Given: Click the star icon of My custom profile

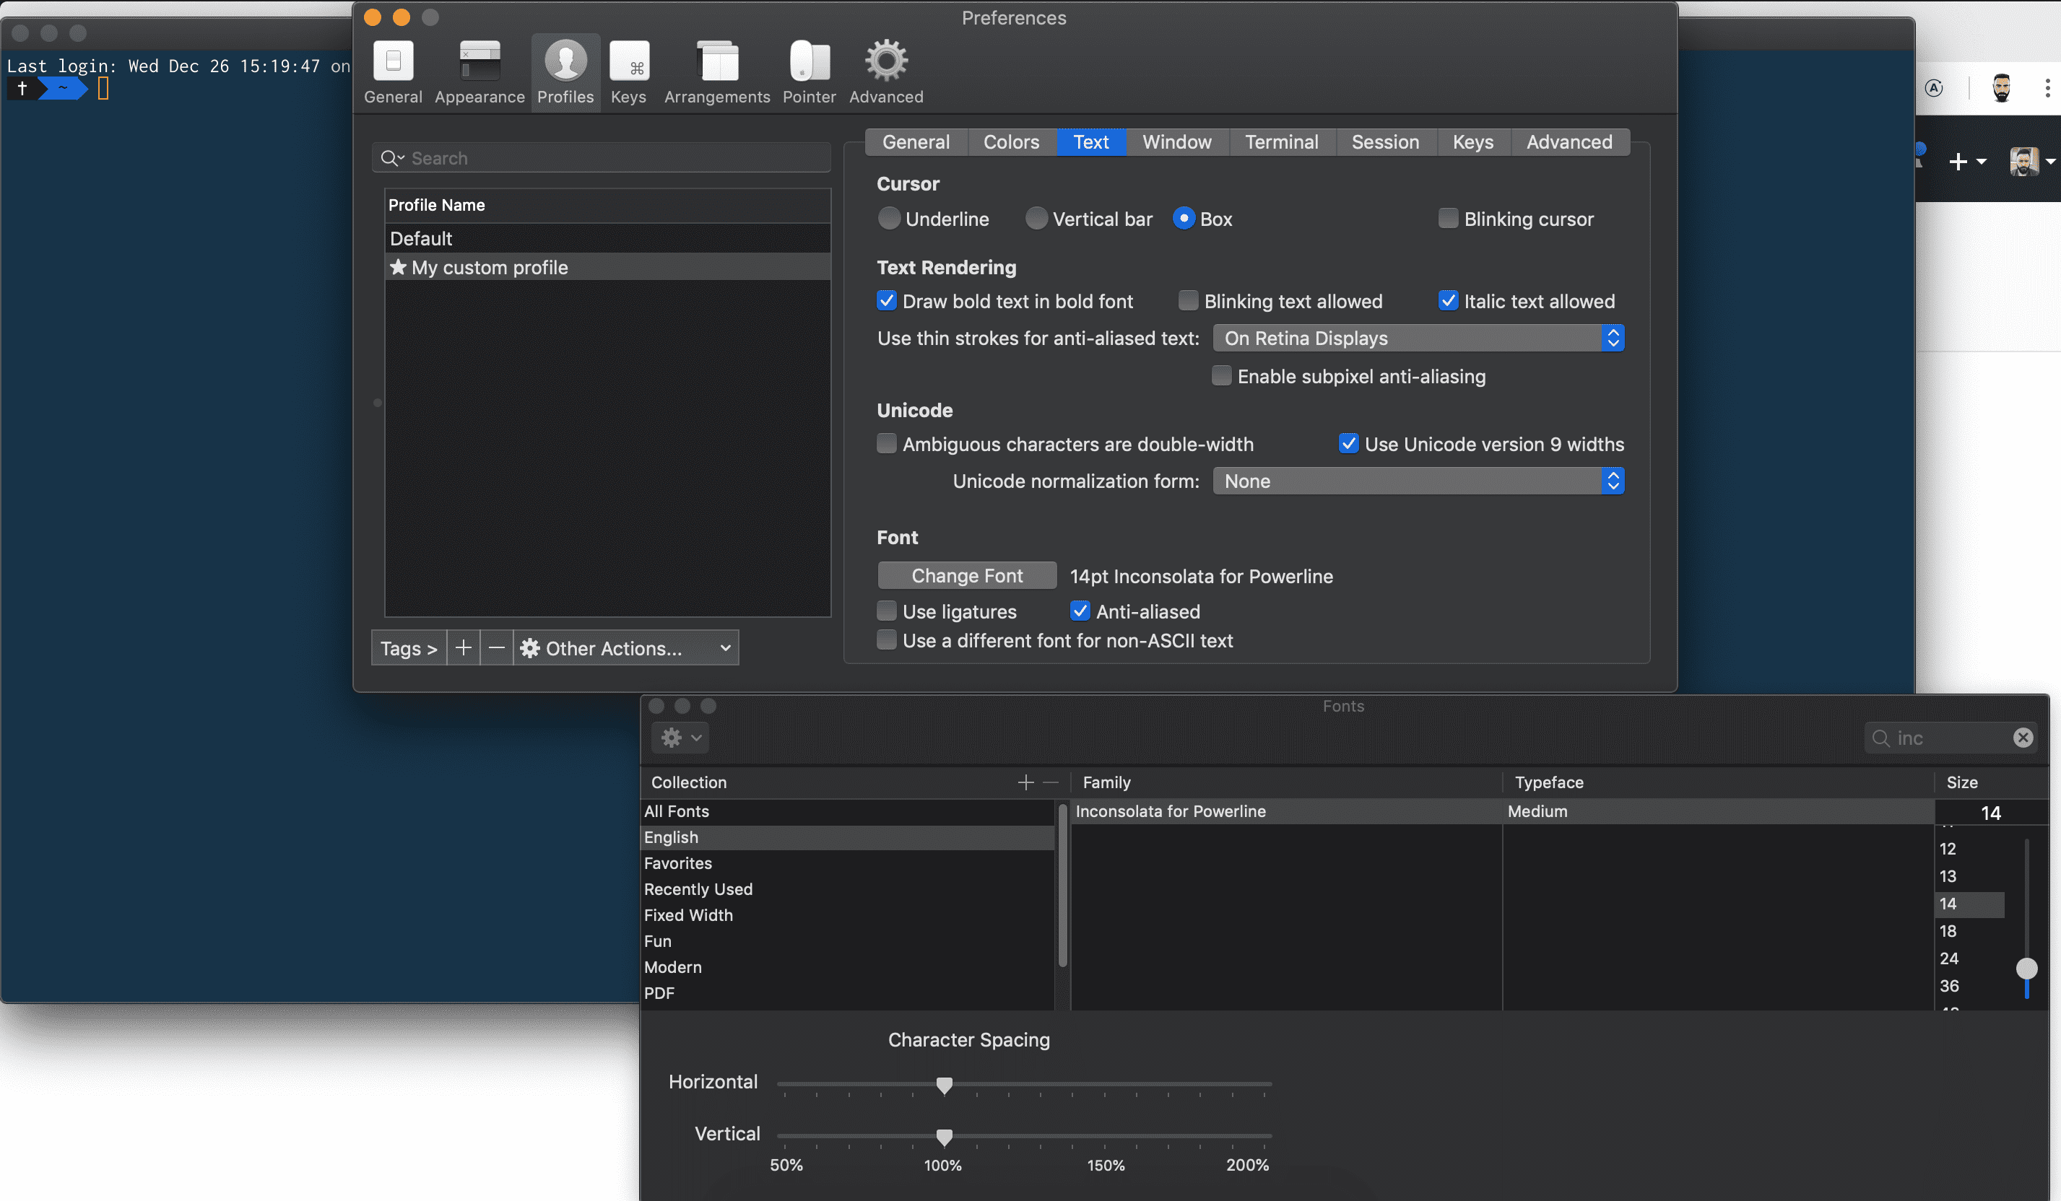Looking at the screenshot, I should (397, 267).
